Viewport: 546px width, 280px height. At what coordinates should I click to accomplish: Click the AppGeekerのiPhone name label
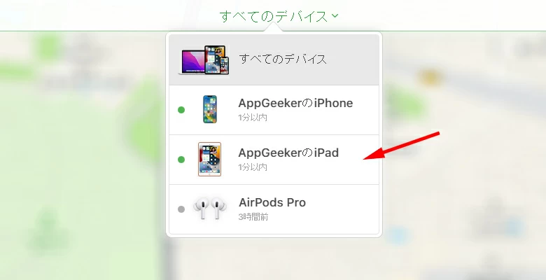tap(295, 103)
